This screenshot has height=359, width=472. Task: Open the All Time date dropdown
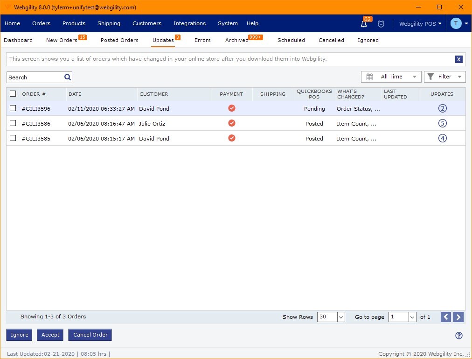(391, 77)
